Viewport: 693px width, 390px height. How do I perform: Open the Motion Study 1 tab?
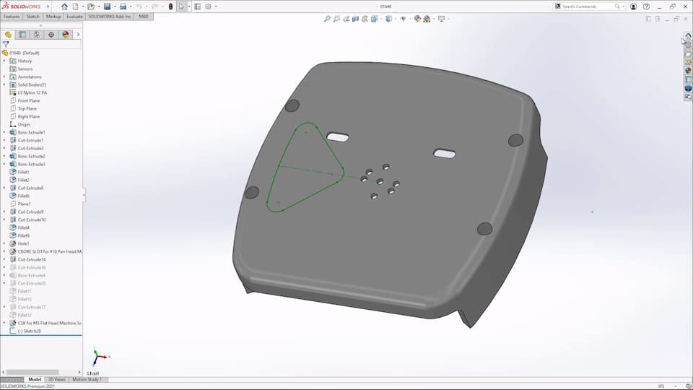coord(87,379)
